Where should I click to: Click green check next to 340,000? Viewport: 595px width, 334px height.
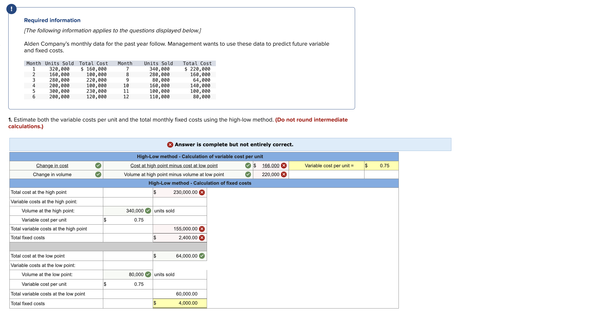pyautogui.click(x=148, y=211)
